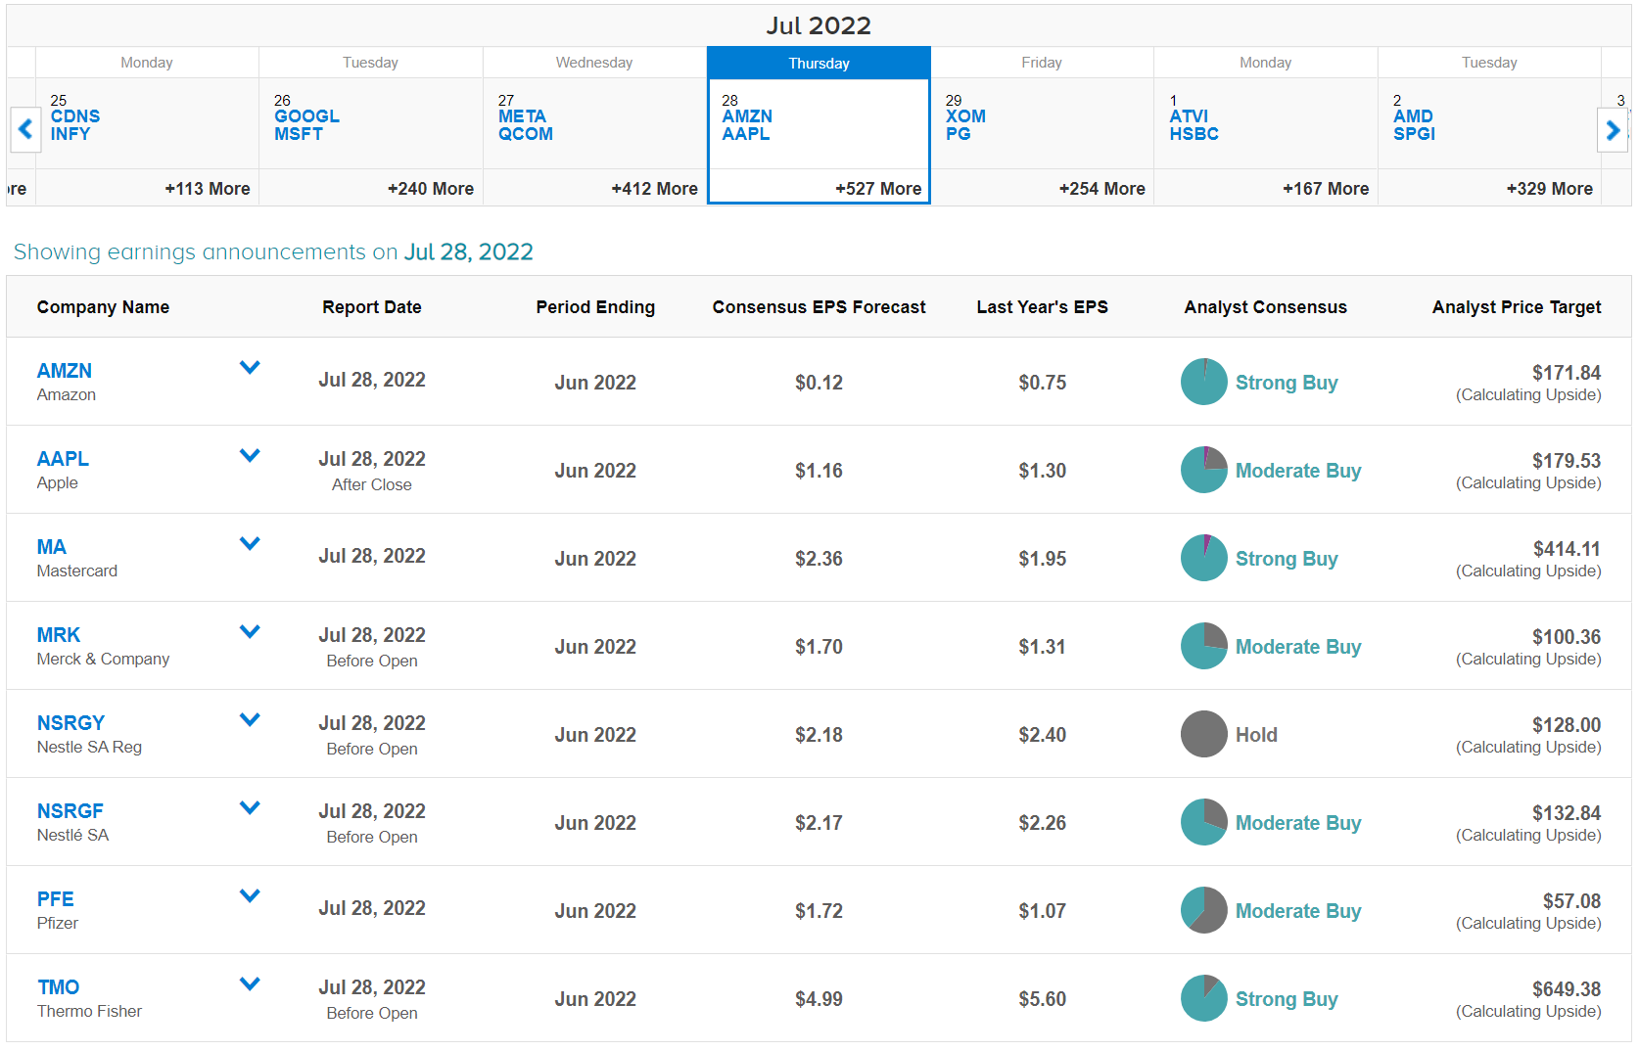This screenshot has height=1051, width=1639.
Task: Open PFE analyst consensus pie chart
Action: coord(1203,910)
